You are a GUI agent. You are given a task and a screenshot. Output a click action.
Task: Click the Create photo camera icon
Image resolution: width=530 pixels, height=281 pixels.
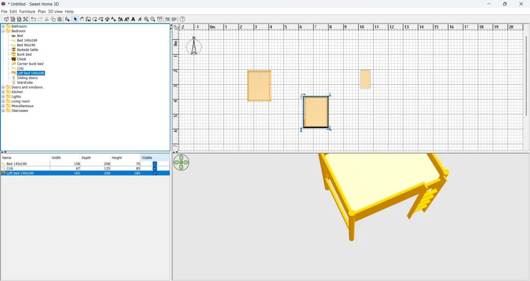coord(168,19)
